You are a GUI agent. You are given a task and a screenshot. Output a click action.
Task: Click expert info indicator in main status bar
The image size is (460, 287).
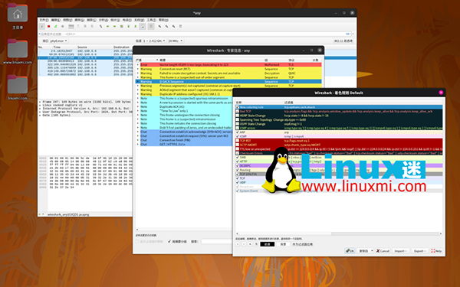coord(40,214)
